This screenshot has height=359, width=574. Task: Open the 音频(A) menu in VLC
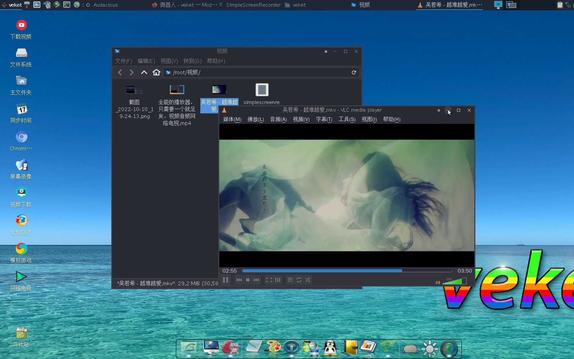278,119
